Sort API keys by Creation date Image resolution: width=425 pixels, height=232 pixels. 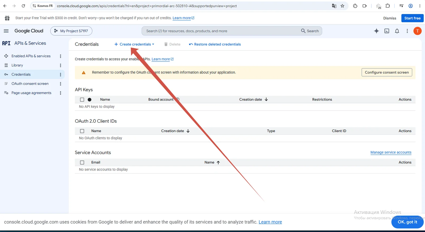[253, 100]
